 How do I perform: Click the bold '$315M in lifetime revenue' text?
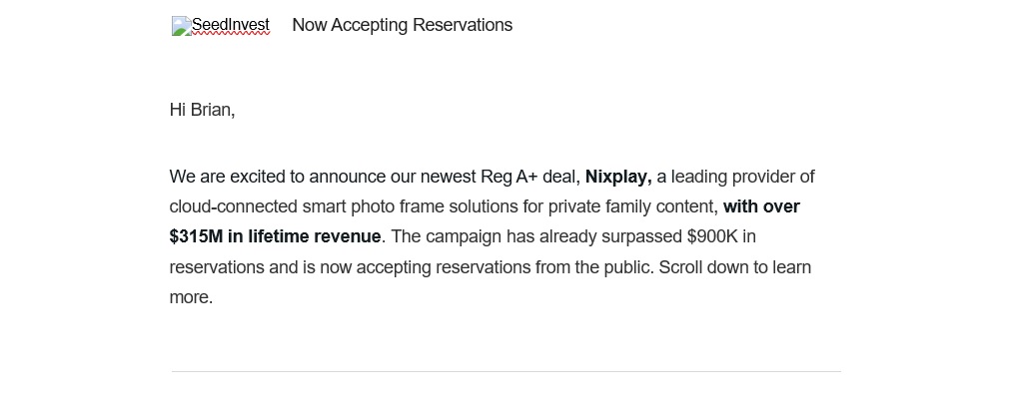[x=275, y=236]
